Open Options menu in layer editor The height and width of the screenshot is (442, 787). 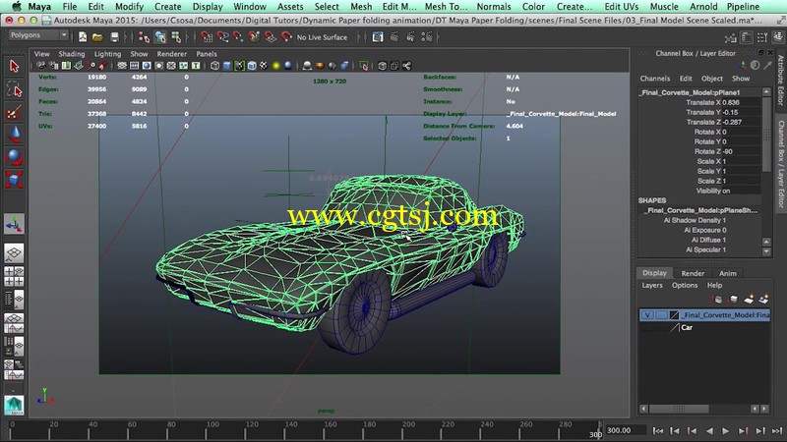pyautogui.click(x=685, y=285)
